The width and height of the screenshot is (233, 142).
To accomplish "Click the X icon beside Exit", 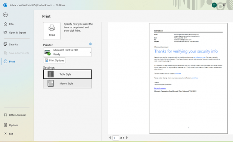I will pyautogui.click(x=5, y=133).
